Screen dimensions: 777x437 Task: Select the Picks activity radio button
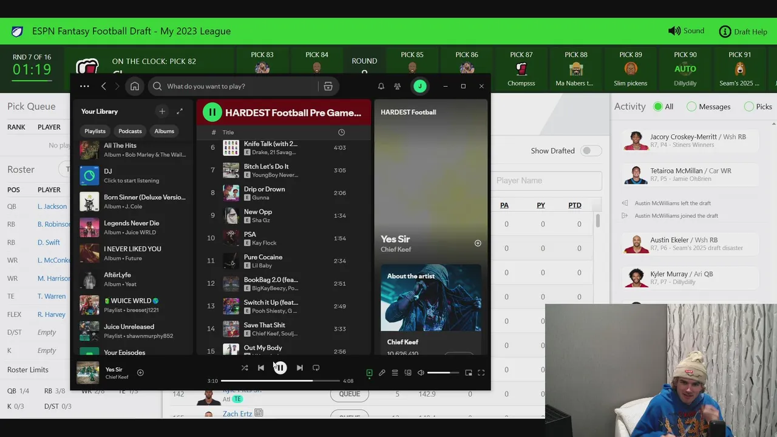point(749,107)
